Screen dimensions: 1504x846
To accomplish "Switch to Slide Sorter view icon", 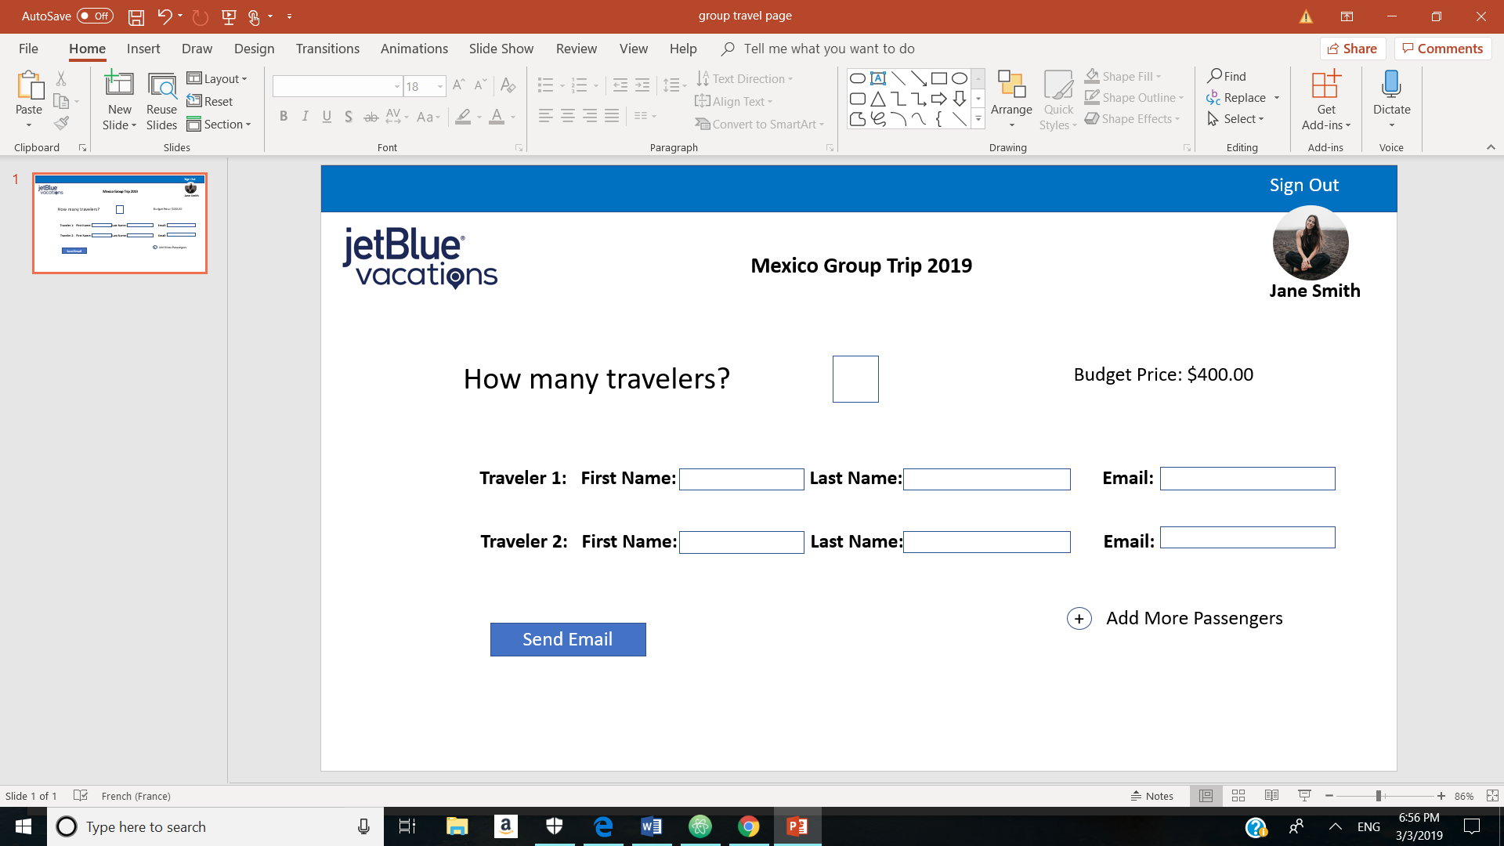I will [1238, 796].
